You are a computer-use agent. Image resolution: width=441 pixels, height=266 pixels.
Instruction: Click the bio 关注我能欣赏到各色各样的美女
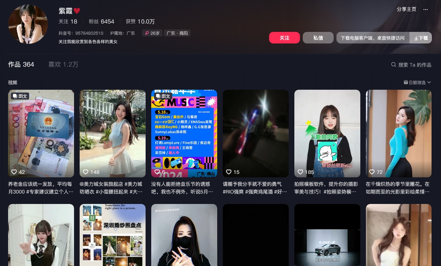coord(88,42)
